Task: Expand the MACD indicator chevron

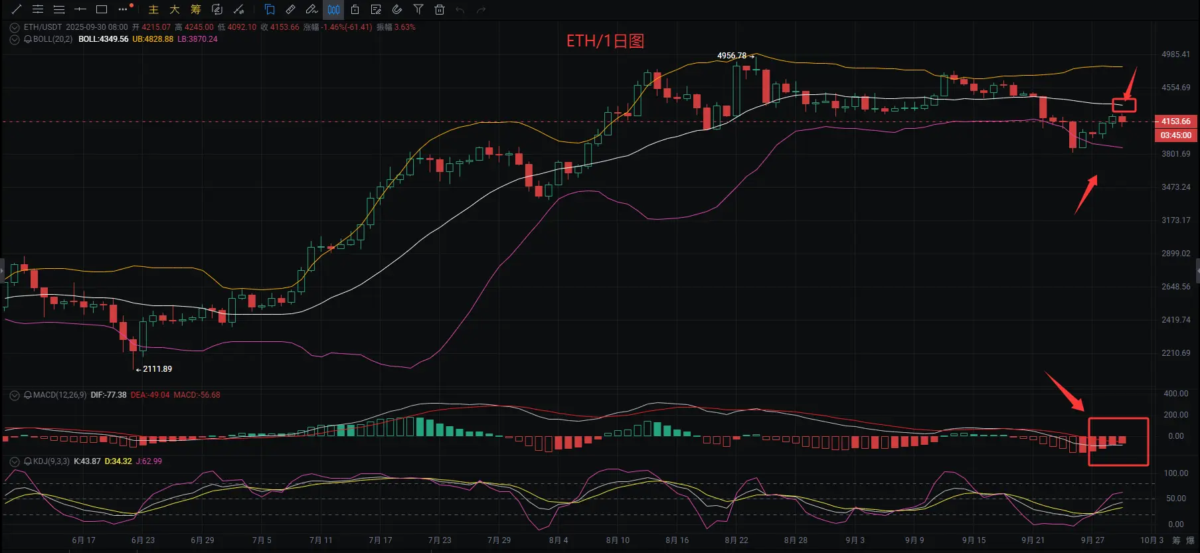Action: 15,396
